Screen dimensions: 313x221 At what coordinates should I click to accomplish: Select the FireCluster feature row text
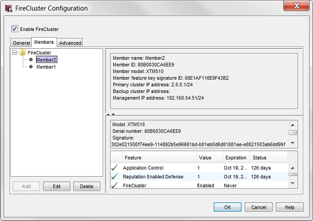point(134,186)
